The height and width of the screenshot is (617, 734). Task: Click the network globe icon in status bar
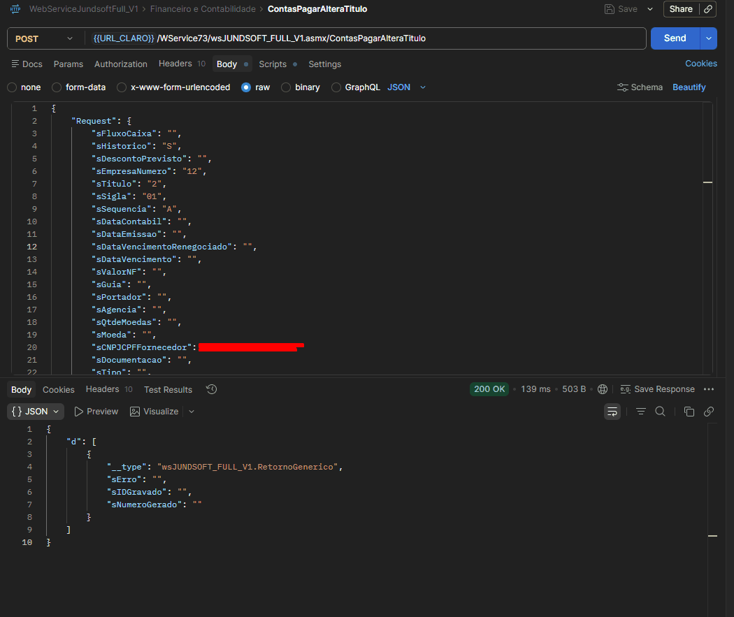[x=603, y=389]
